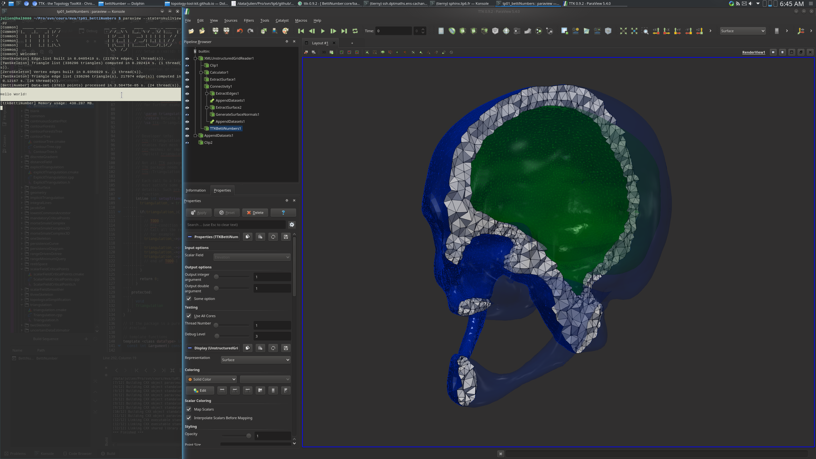Hide TTKBettiNumbers1 via its eye icon
The width and height of the screenshot is (816, 459).
187,129
